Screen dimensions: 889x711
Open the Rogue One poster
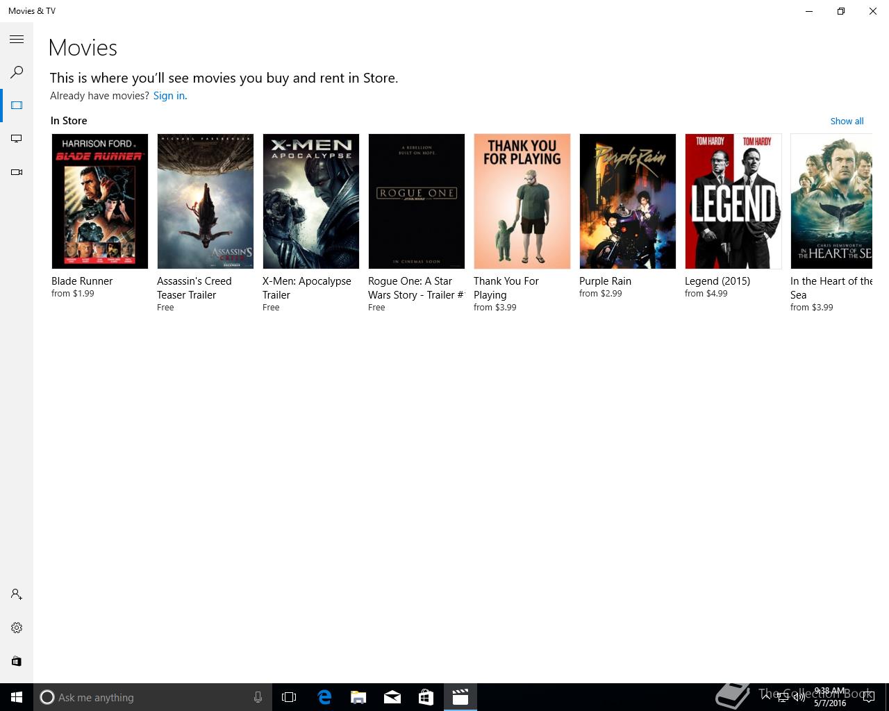pos(417,201)
